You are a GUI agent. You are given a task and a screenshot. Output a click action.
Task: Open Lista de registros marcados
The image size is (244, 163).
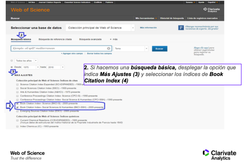pyautogui.click(x=202, y=18)
